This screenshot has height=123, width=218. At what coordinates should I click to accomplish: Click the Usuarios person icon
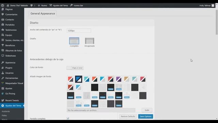tap(3, 73)
